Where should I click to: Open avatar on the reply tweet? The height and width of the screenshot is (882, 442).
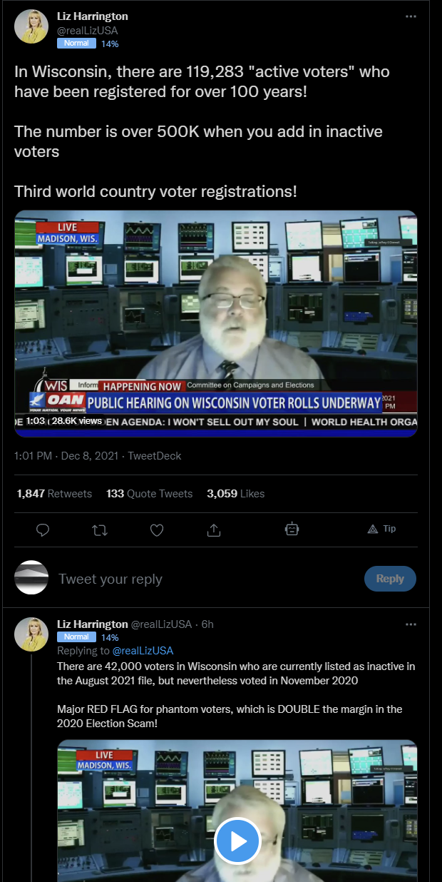(x=31, y=634)
